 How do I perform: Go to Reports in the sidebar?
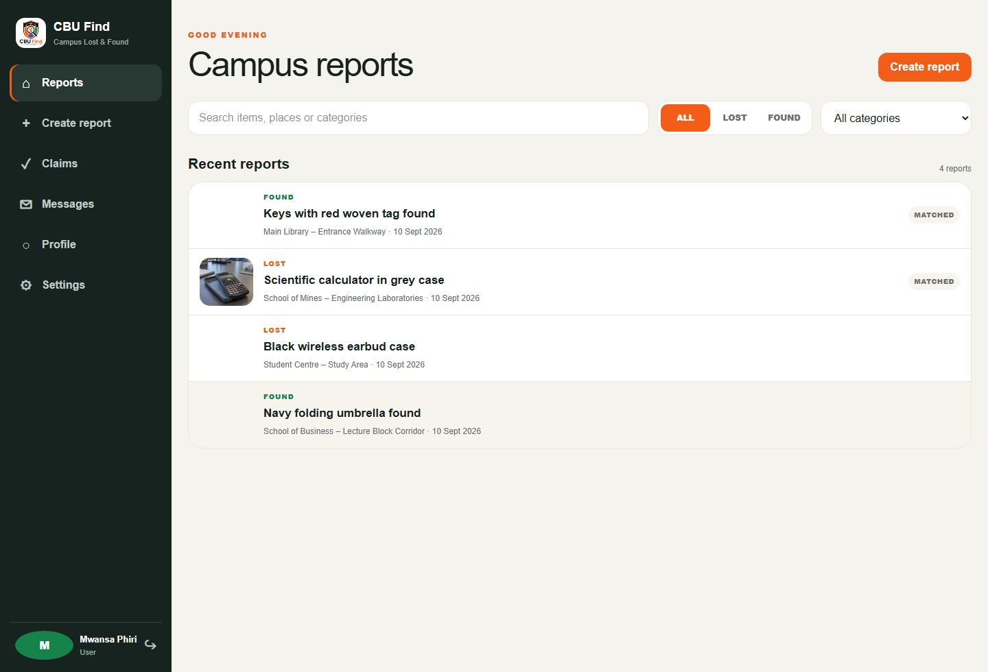click(86, 83)
